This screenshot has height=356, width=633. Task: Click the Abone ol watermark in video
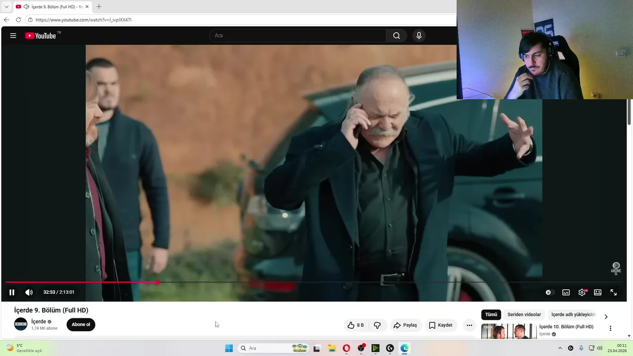point(616,268)
